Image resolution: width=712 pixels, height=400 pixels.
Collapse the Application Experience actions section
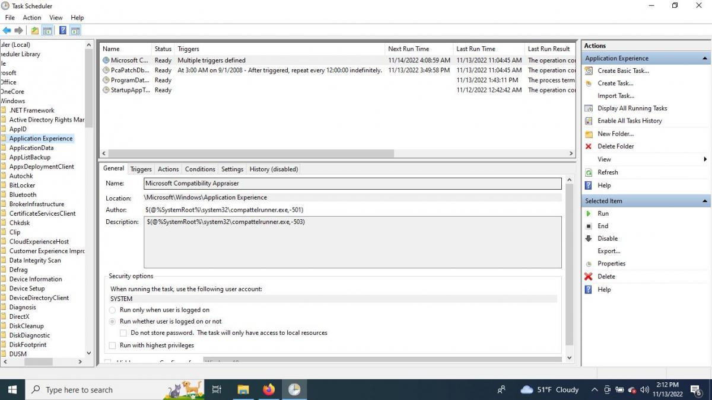[x=705, y=59]
